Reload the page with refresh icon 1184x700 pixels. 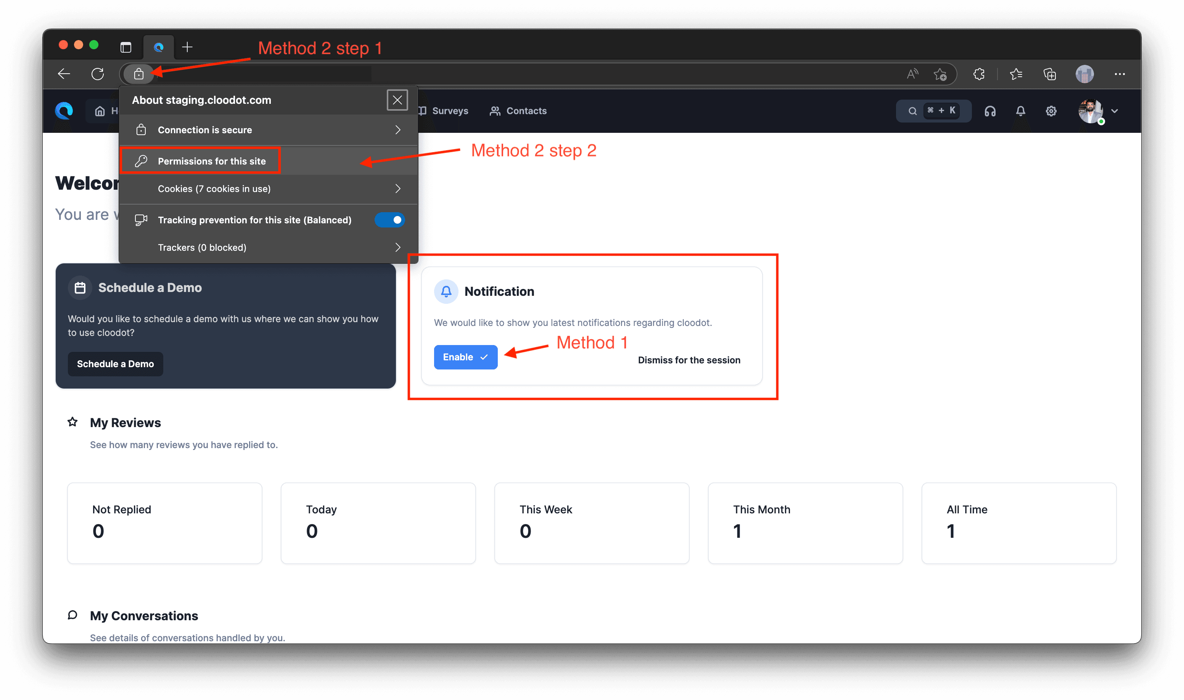[x=98, y=74]
